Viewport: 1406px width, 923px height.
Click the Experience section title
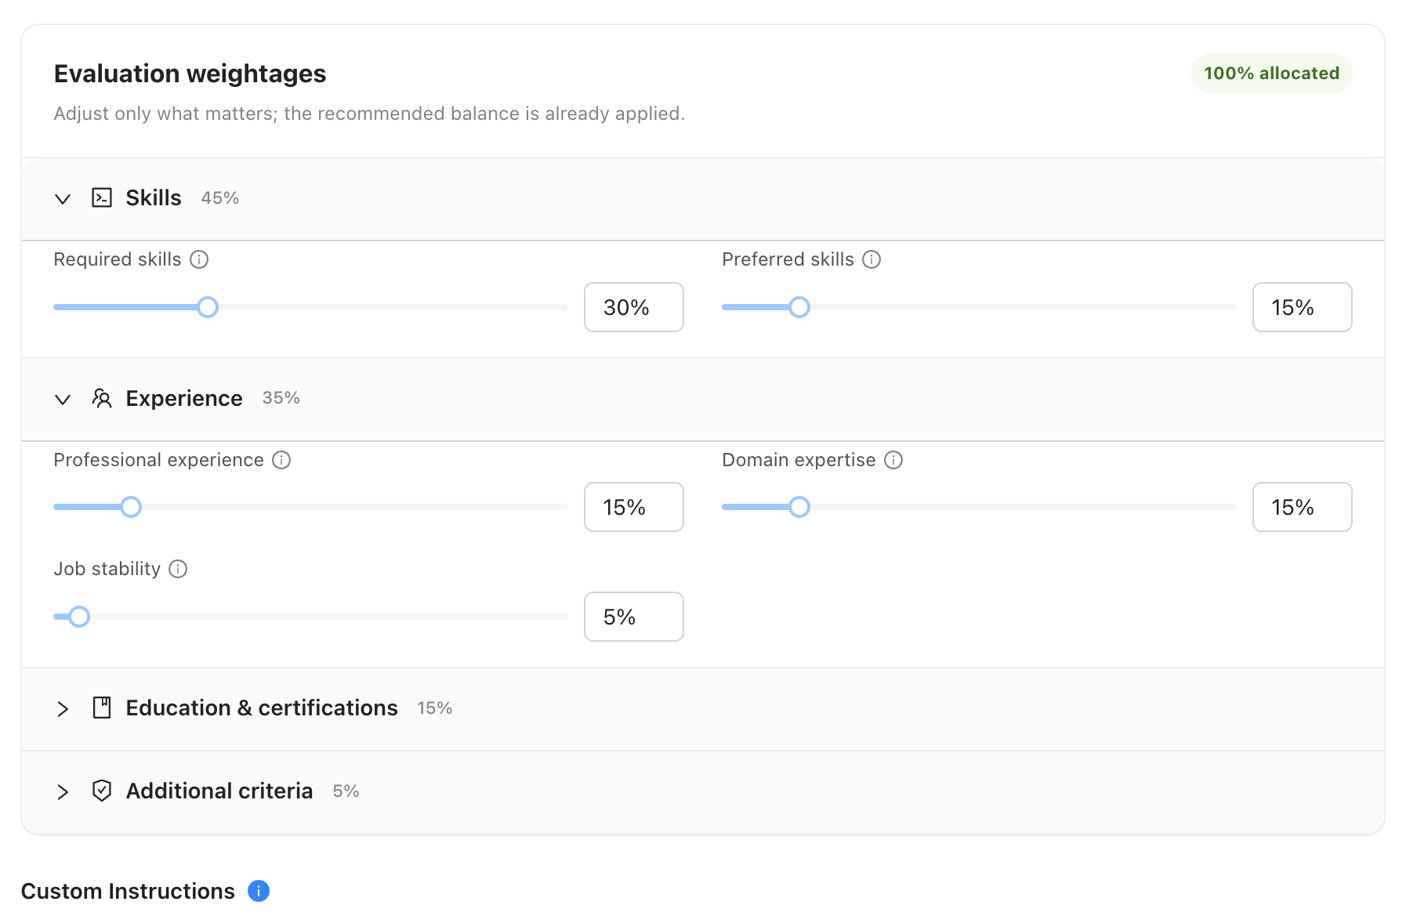184,398
